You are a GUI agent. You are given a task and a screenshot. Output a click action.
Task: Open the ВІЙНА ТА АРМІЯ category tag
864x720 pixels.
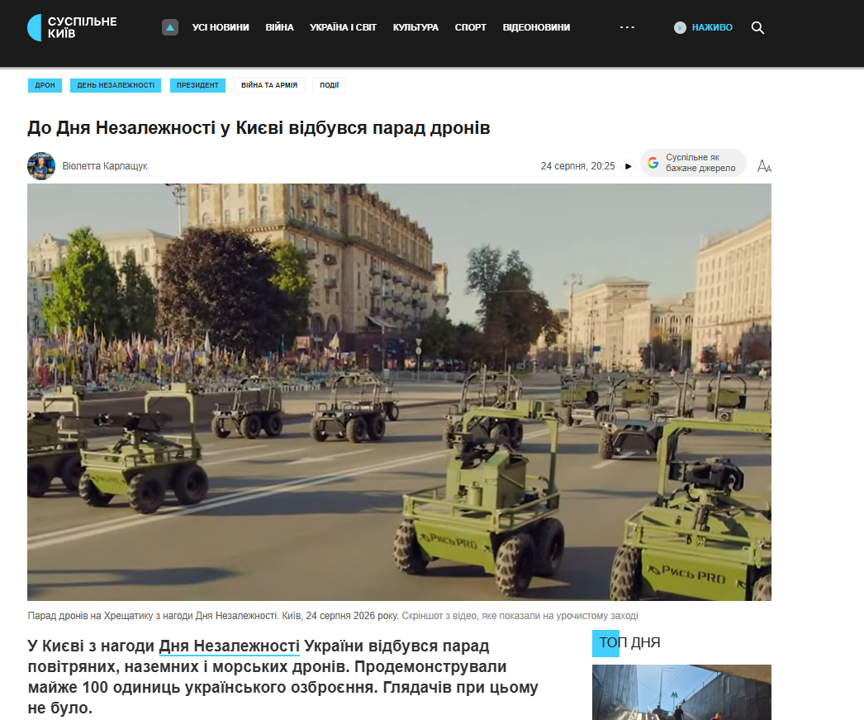[269, 85]
